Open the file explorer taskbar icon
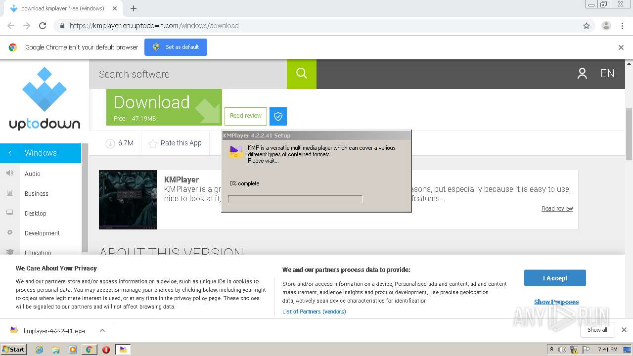The height and width of the screenshot is (356, 633). tap(56, 350)
